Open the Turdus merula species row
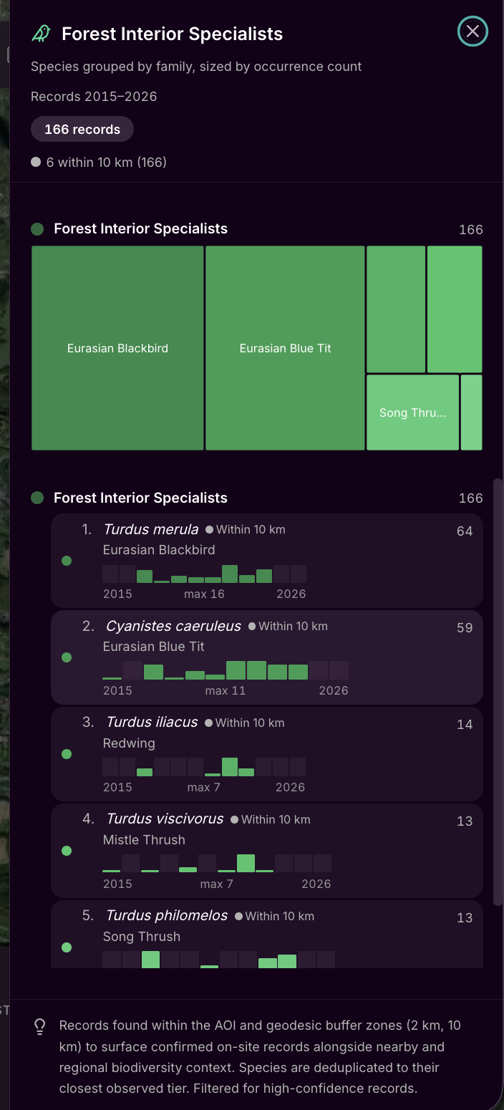Image resolution: width=504 pixels, height=1110 pixels. tap(267, 560)
